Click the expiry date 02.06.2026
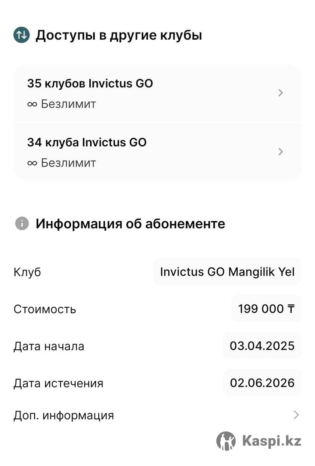Viewport: 315px width, 466px height. [x=262, y=383]
